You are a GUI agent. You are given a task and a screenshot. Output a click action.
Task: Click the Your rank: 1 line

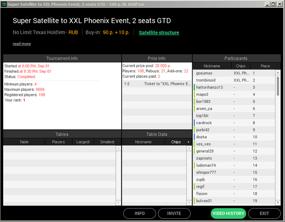point(15,100)
